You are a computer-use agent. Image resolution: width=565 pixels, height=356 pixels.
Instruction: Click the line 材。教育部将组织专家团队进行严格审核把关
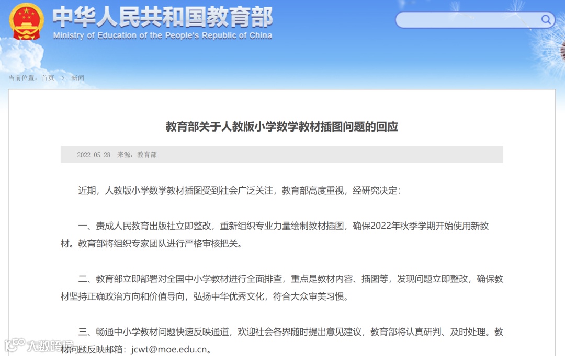151,244
